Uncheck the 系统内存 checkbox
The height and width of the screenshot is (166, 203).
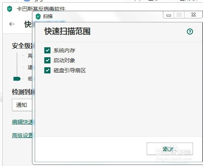47,50
